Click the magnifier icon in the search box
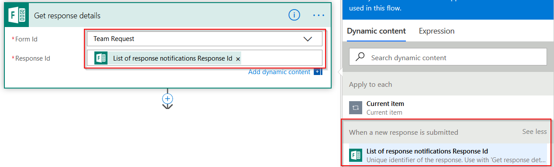This screenshot has height=167, width=554. click(x=360, y=57)
